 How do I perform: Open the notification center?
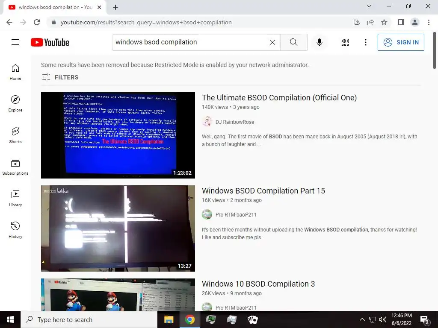424,320
